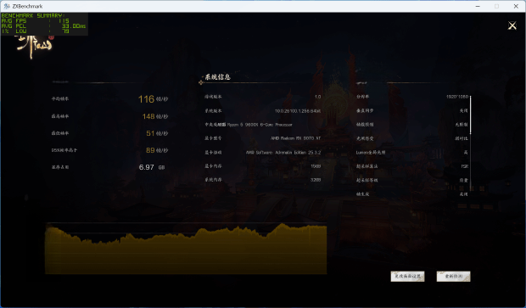Click the 重新检测 retest button
This screenshot has width=526, height=308.
pos(454,276)
